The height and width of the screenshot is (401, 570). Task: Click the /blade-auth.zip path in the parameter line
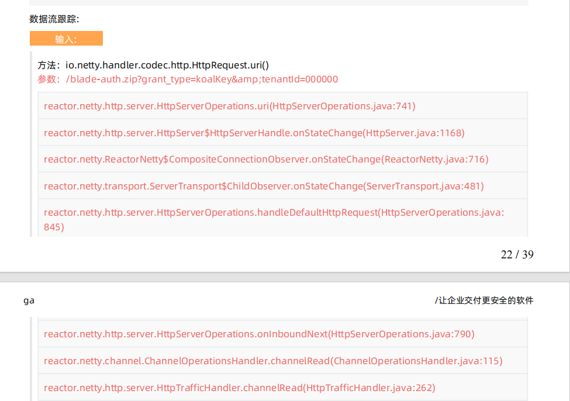[102, 79]
